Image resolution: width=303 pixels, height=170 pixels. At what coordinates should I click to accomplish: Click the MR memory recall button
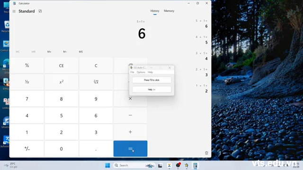pos(34,51)
